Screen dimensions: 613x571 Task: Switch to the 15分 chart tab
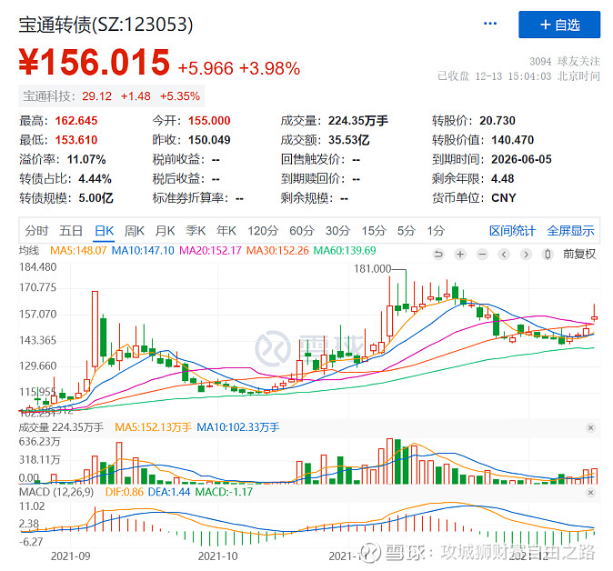374,231
